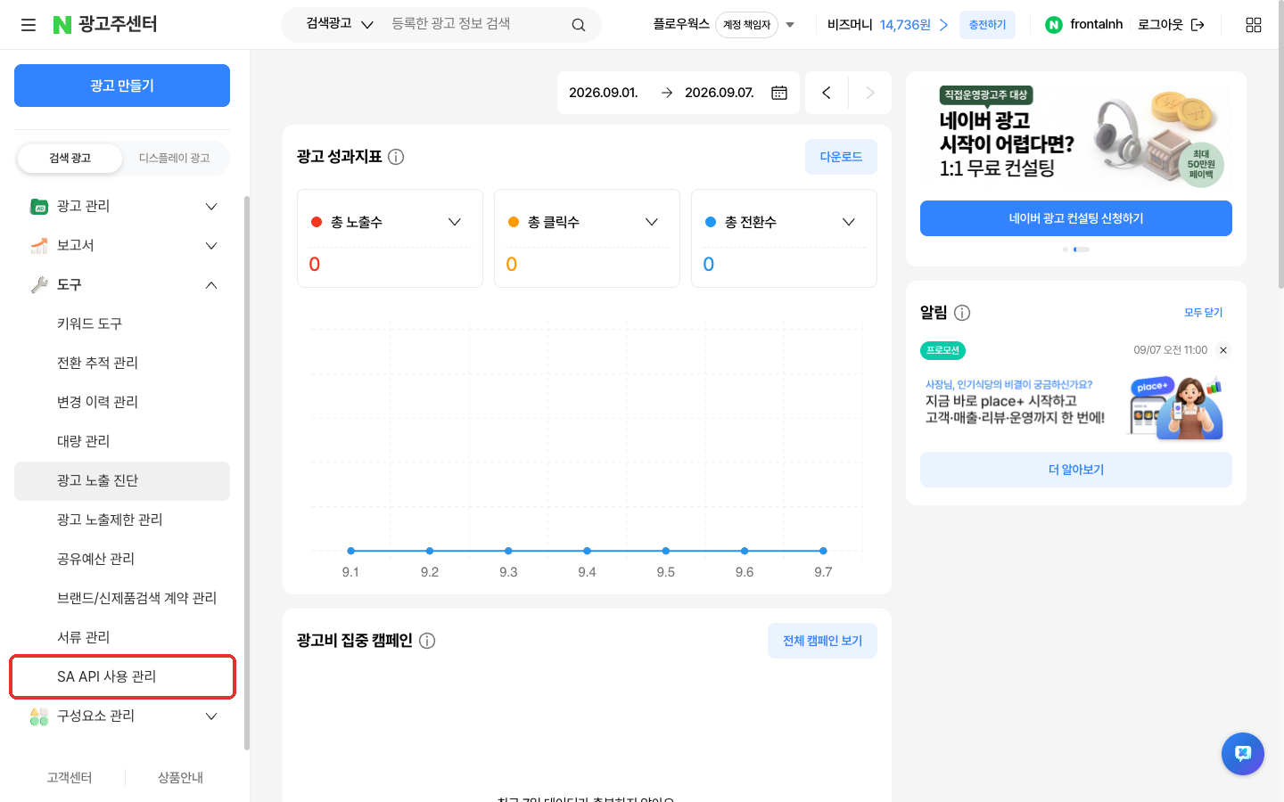
Task: Open the 총 전환수 metric dropdown
Action: [x=849, y=222]
